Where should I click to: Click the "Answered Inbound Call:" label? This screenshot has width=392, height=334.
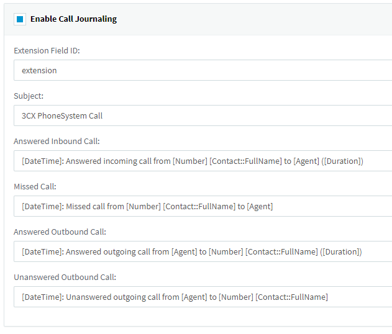[57, 142]
